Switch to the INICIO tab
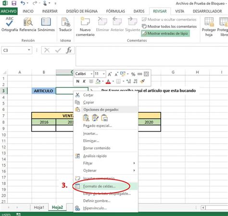 (28, 11)
